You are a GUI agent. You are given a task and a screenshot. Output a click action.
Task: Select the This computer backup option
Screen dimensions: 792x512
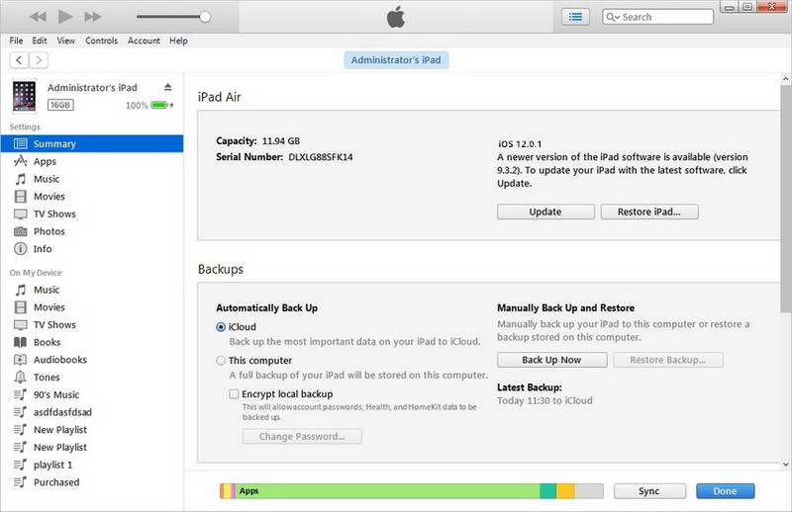tap(221, 361)
